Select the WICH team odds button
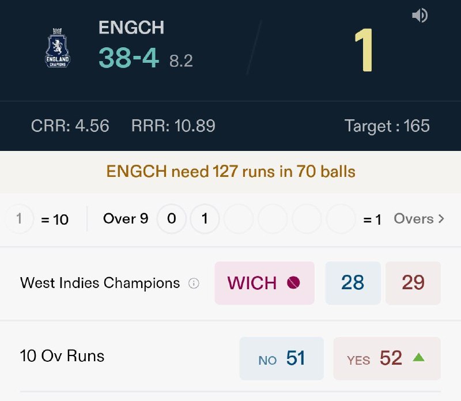 (x=264, y=283)
